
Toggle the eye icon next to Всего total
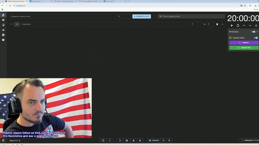[20, 141]
